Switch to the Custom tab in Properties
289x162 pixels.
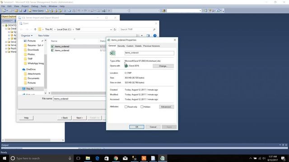(130, 46)
